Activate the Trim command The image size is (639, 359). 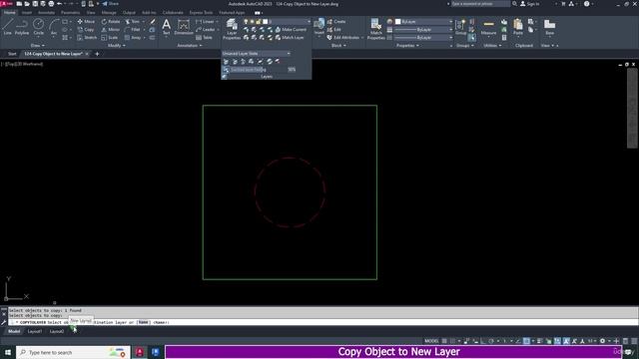click(133, 22)
